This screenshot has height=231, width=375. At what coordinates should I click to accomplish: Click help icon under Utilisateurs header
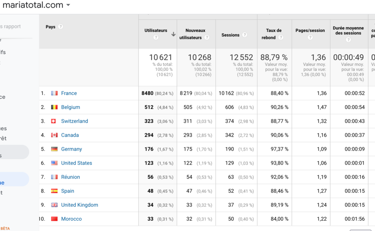click(156, 37)
